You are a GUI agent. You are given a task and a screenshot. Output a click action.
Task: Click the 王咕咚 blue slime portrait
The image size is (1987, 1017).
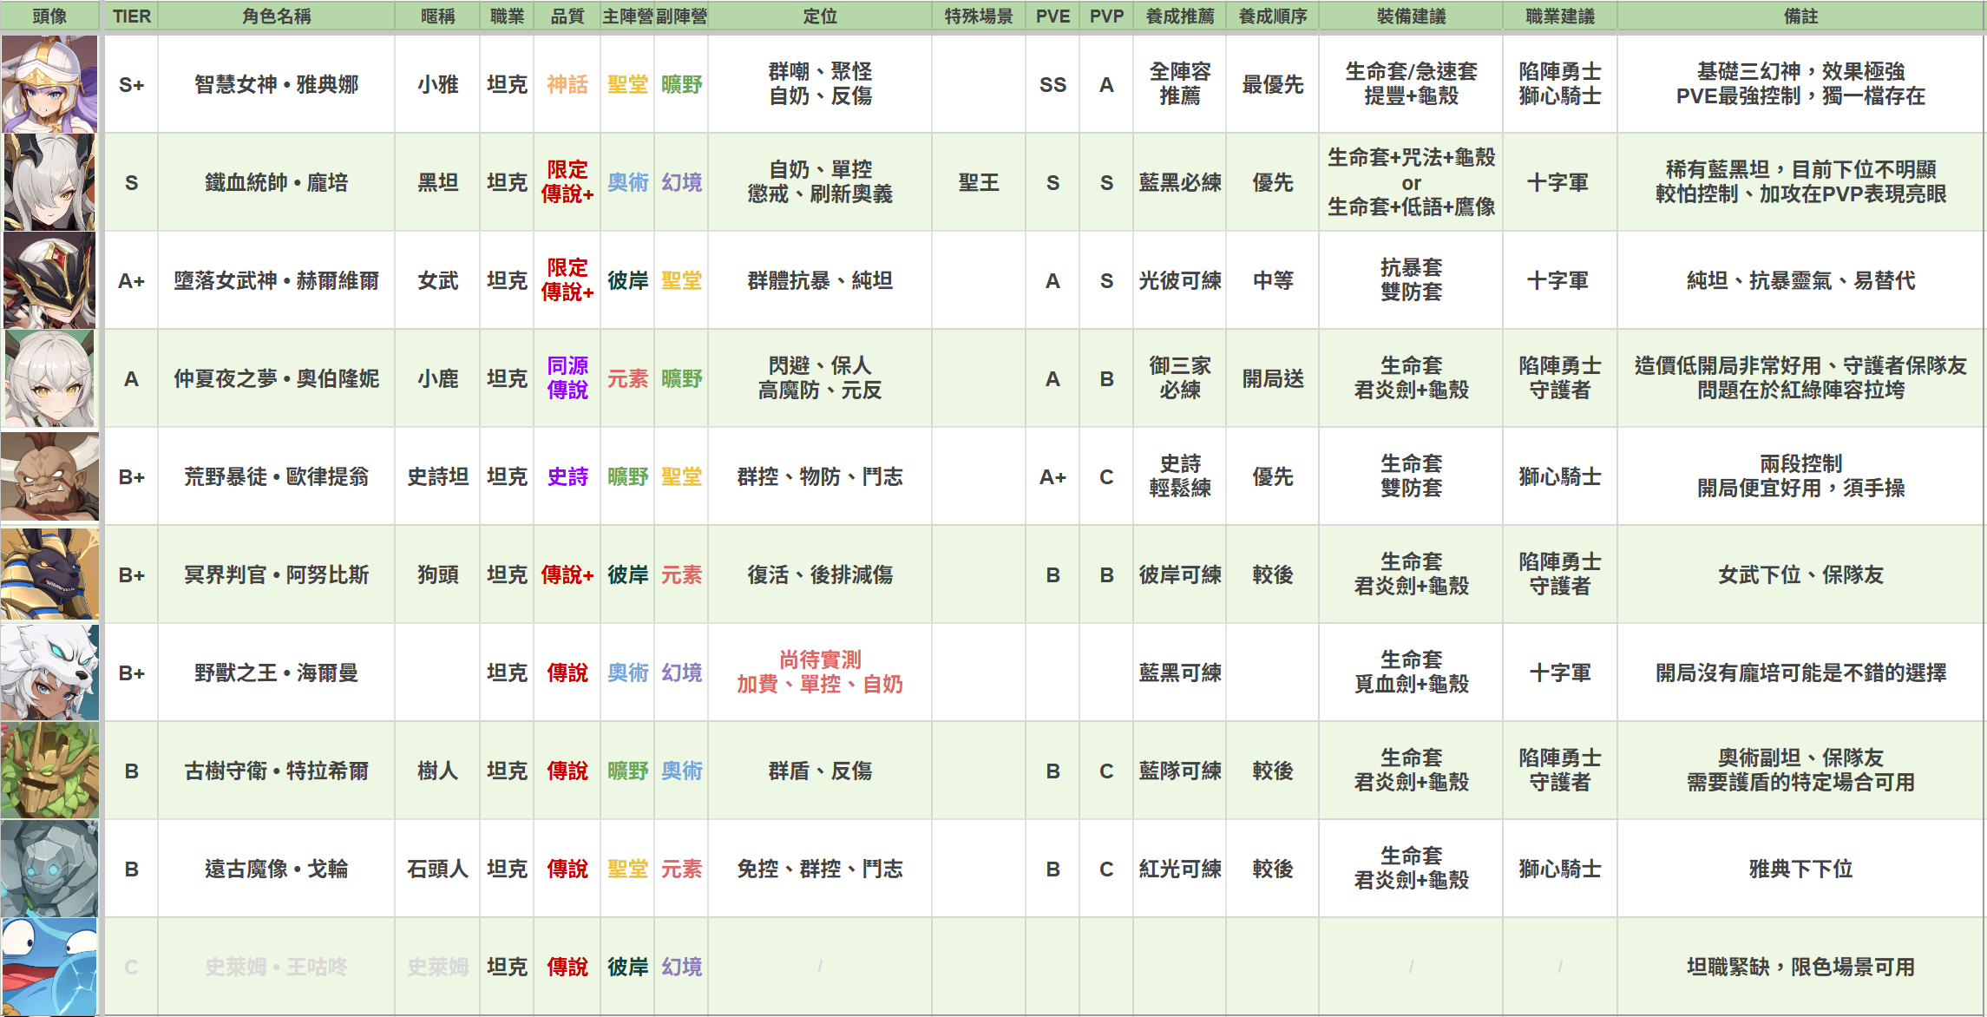(49, 967)
